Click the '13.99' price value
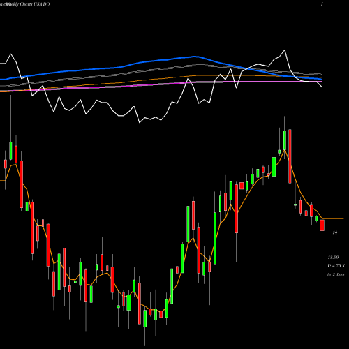Image resolution: width=349 pixels, height=349 pixels. [x=333, y=258]
